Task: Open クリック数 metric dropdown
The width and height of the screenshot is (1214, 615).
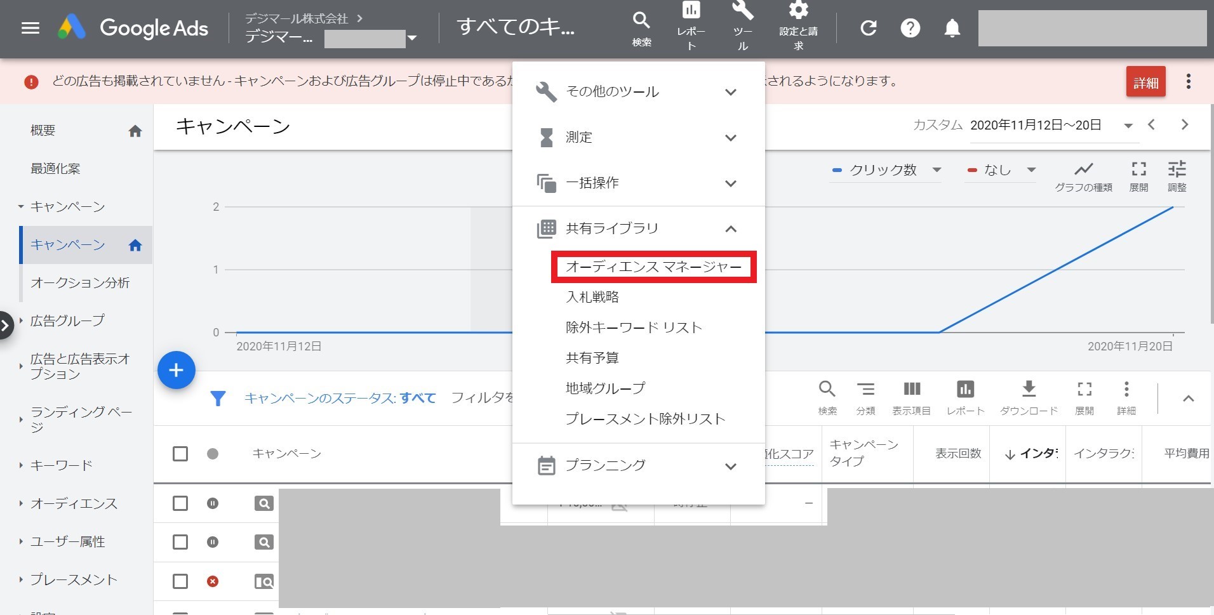Action: (x=886, y=170)
